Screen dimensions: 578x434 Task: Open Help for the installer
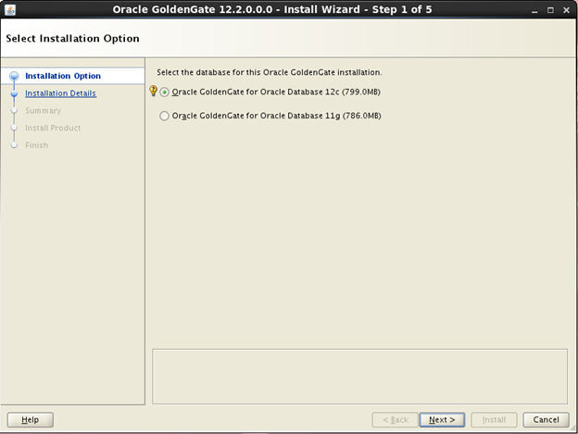[31, 419]
